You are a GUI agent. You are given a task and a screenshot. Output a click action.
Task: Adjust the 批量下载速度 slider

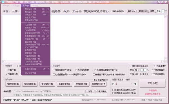pyautogui.click(x=116, y=84)
